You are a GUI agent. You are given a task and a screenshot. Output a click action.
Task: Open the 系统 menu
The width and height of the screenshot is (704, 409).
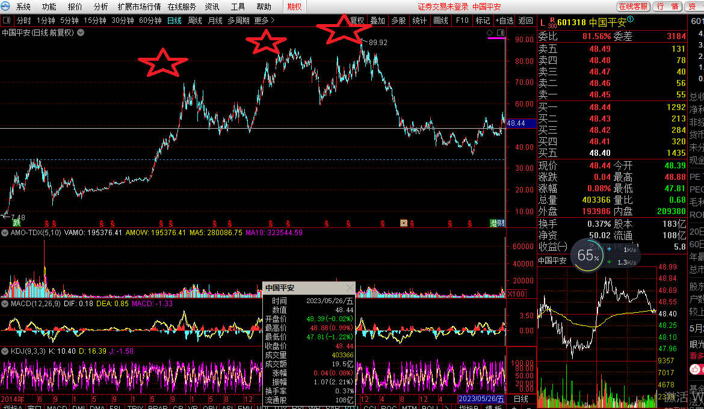(x=23, y=7)
